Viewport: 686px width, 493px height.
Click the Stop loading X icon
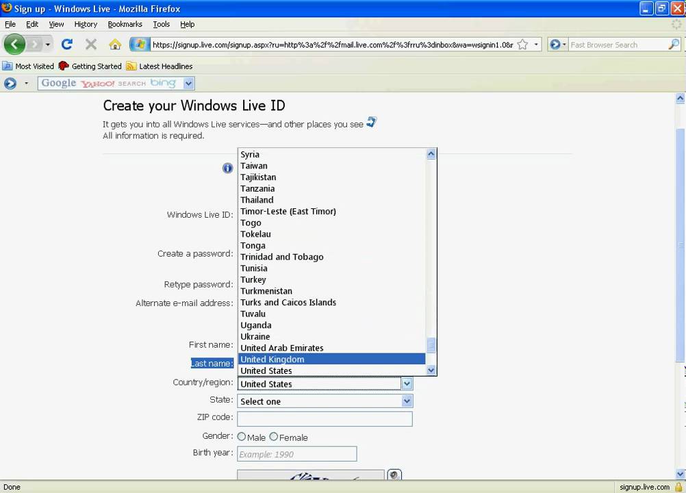[91, 45]
